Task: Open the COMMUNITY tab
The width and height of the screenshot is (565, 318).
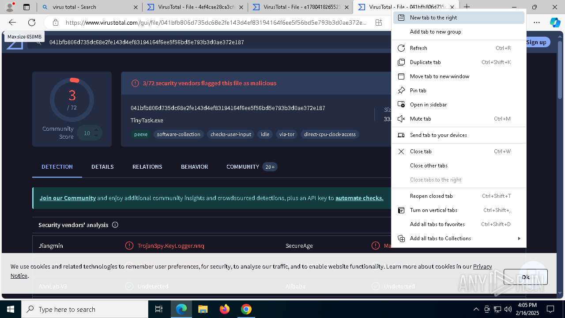Action: point(252,167)
